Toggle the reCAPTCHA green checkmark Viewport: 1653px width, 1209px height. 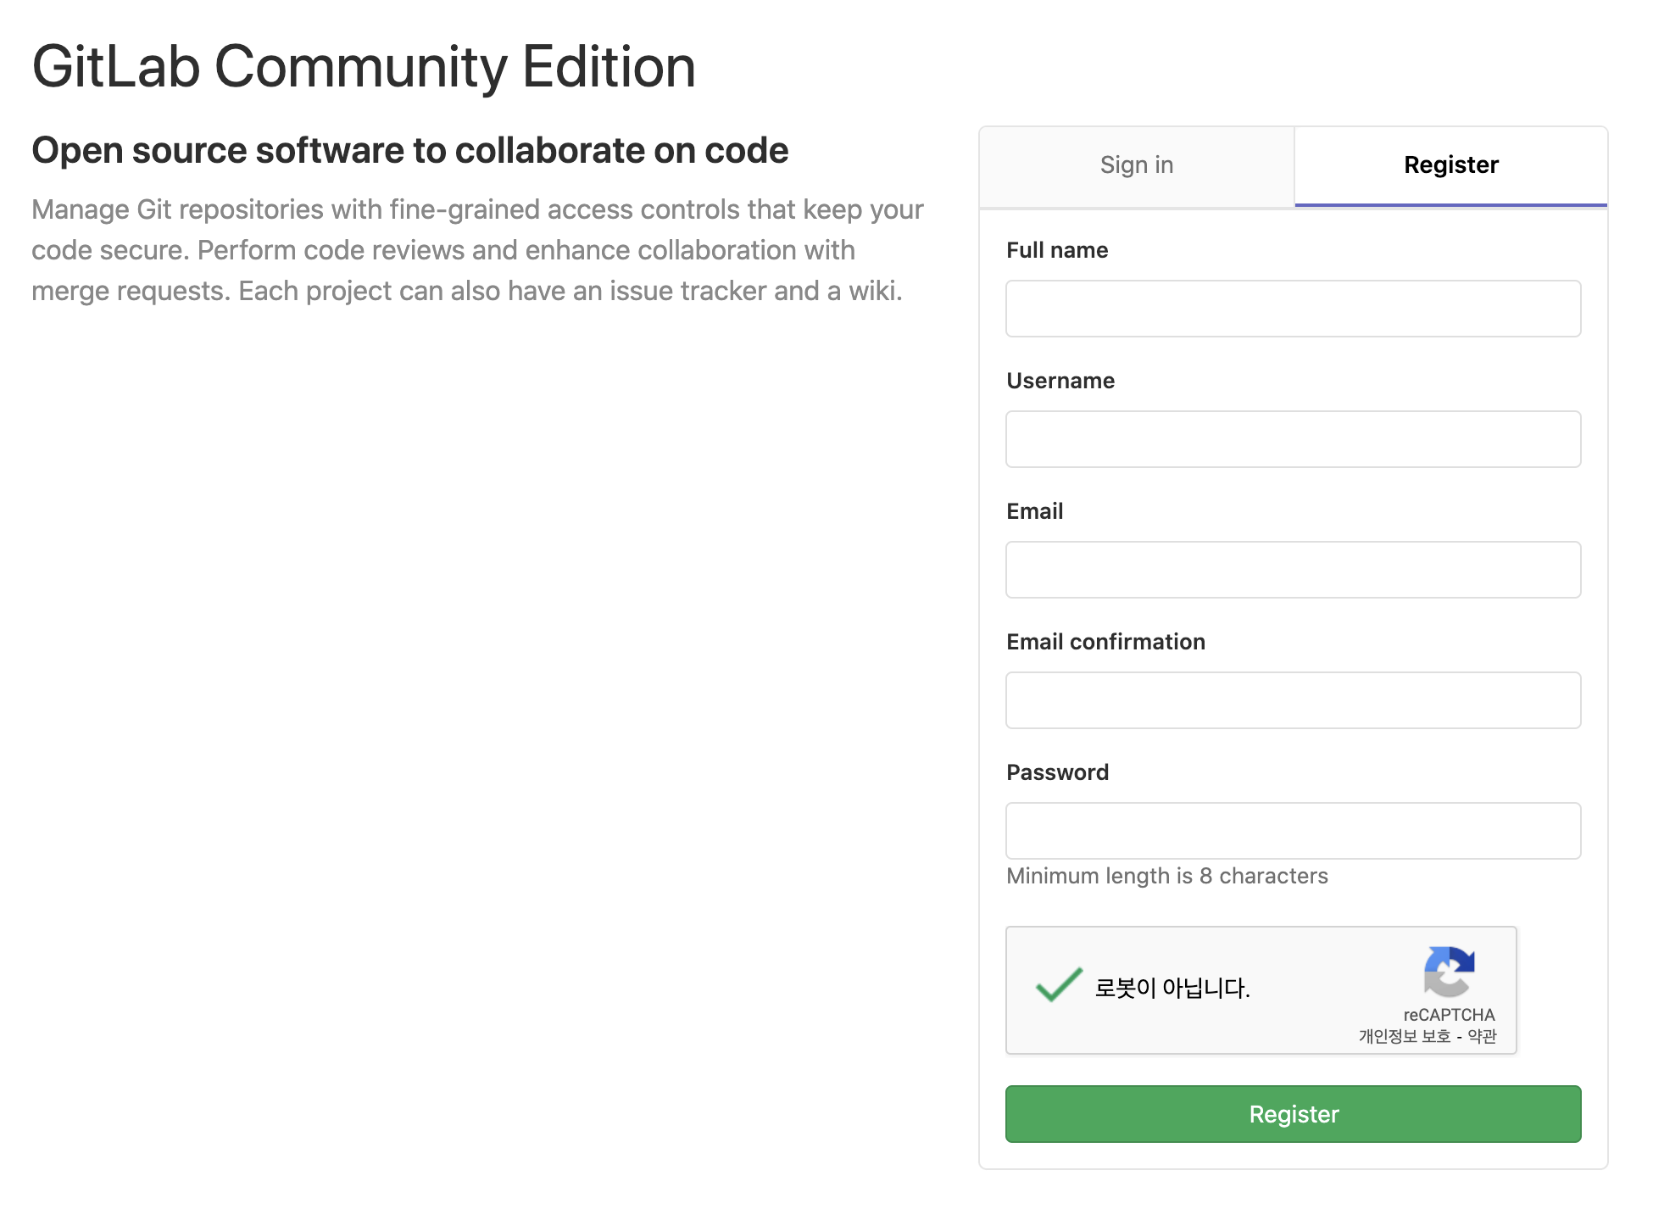(x=1059, y=985)
